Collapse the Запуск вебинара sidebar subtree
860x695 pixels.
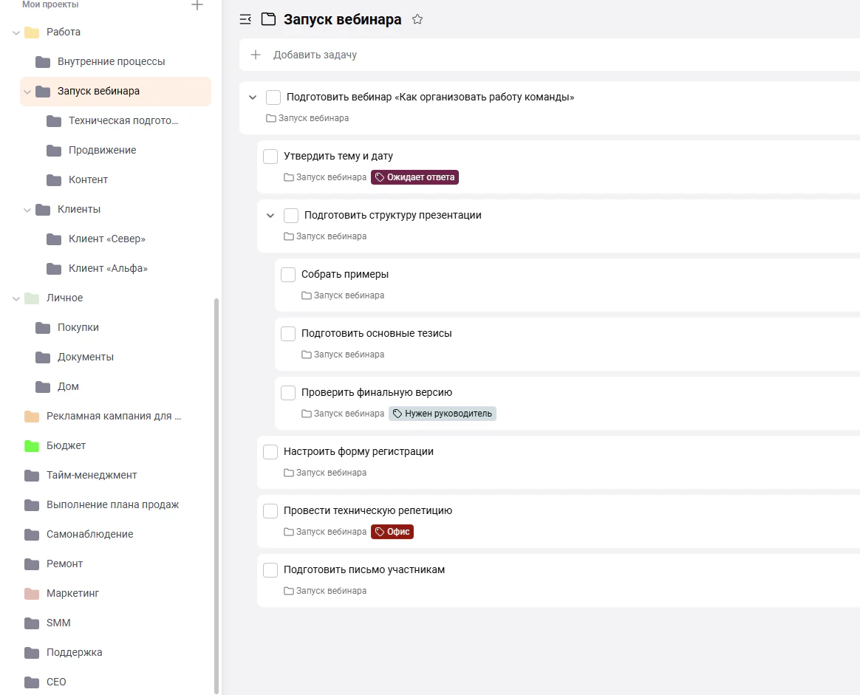pos(27,92)
